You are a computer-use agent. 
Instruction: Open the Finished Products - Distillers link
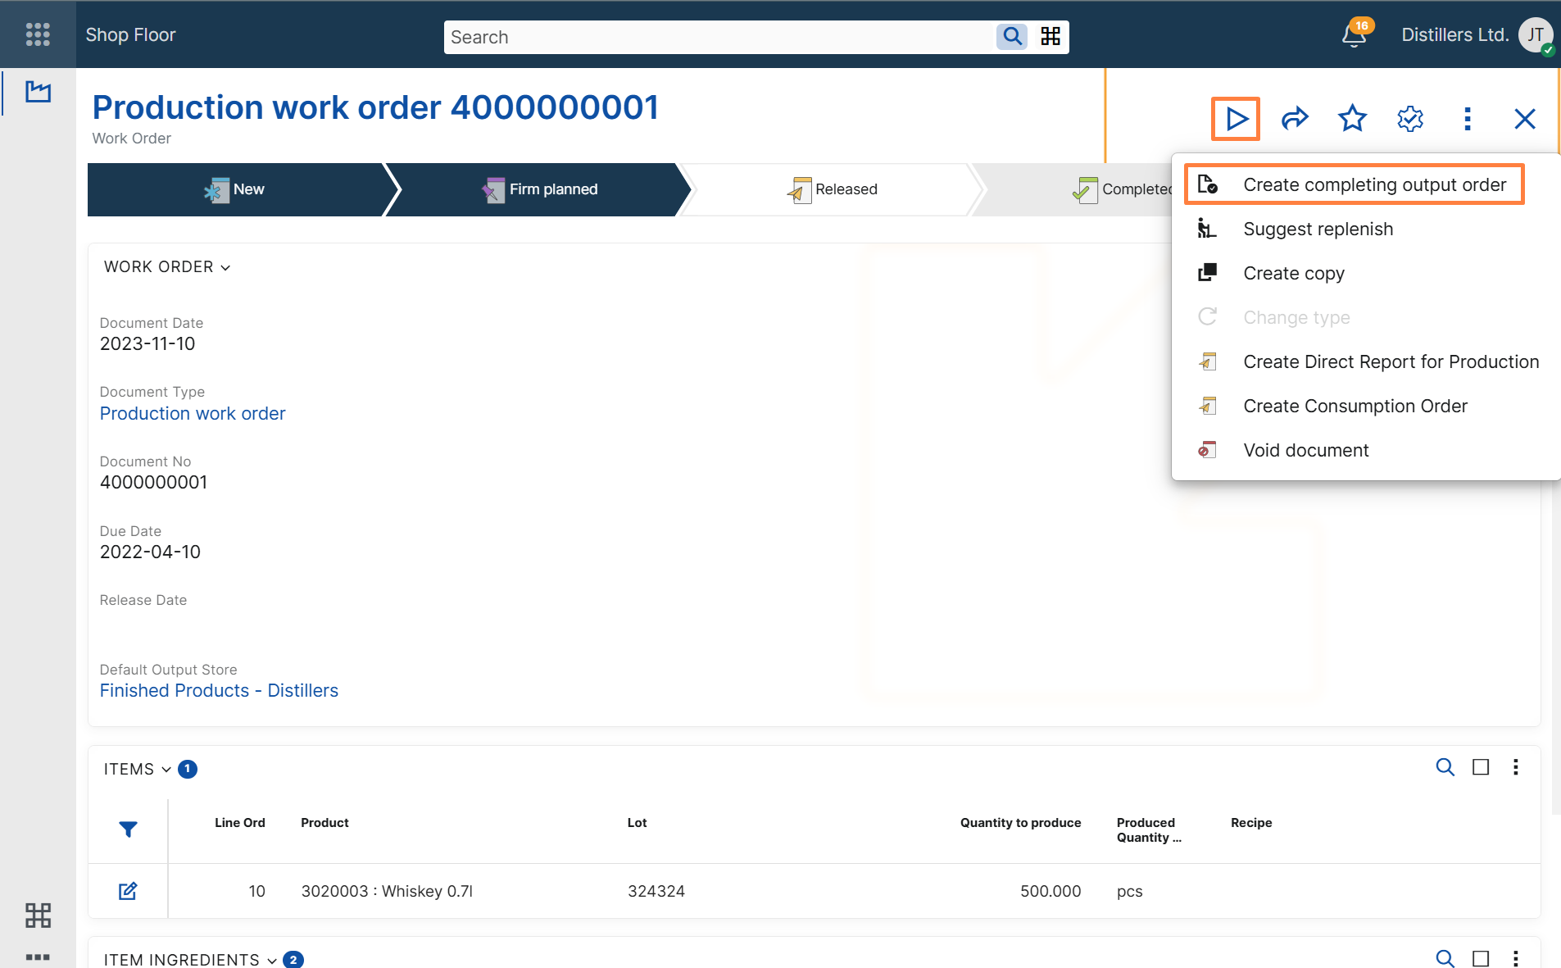(219, 690)
